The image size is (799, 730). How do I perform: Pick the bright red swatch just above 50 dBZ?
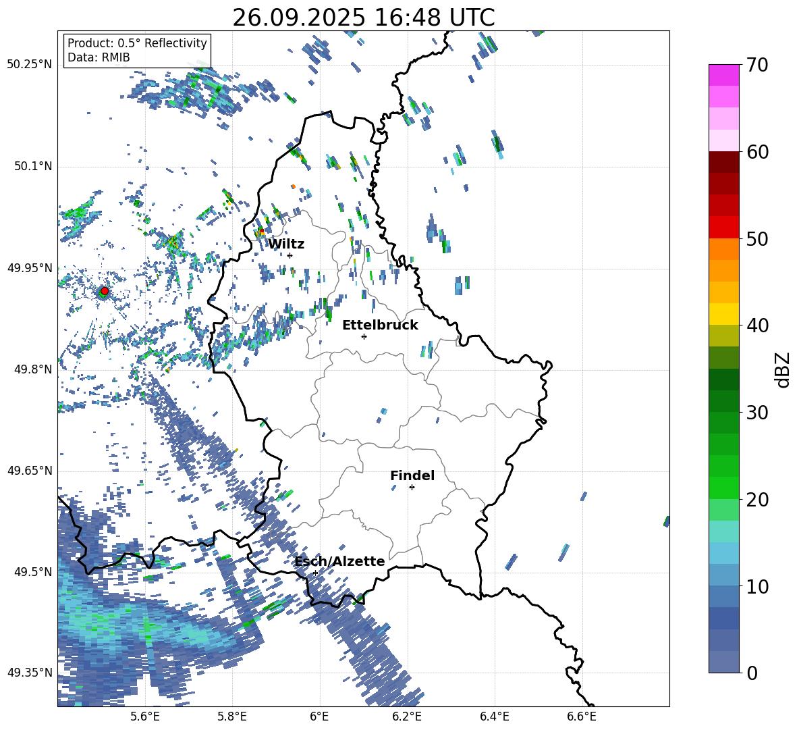pyautogui.click(x=723, y=228)
